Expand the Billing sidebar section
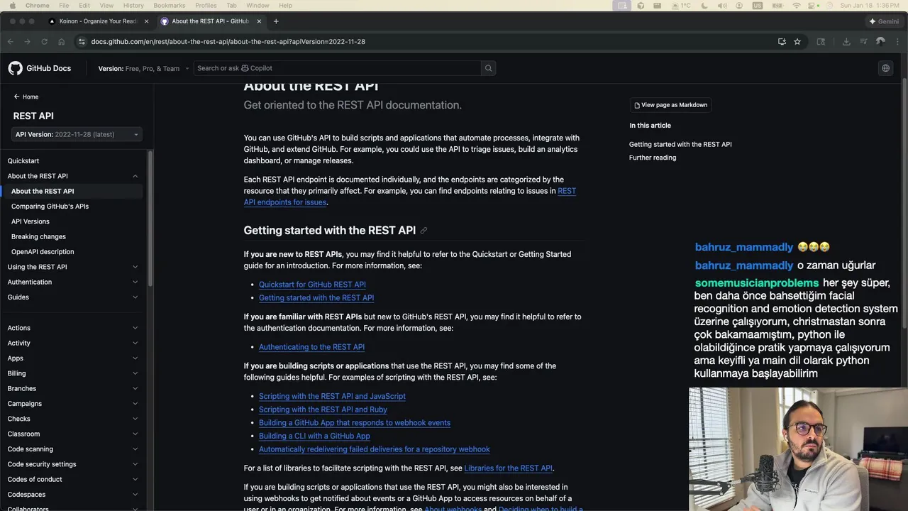The height and width of the screenshot is (511, 908). (135, 373)
